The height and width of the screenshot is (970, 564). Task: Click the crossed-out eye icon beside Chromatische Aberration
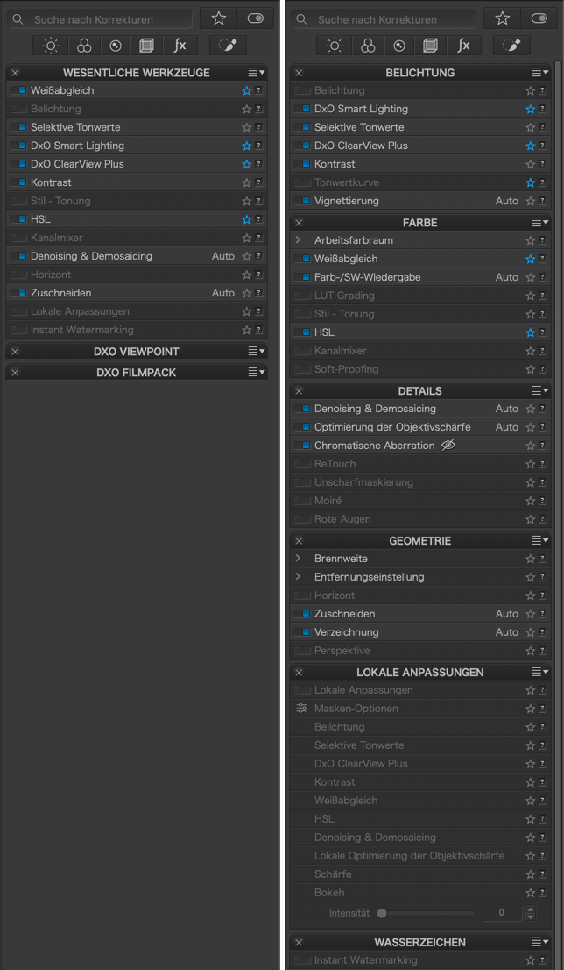(448, 446)
